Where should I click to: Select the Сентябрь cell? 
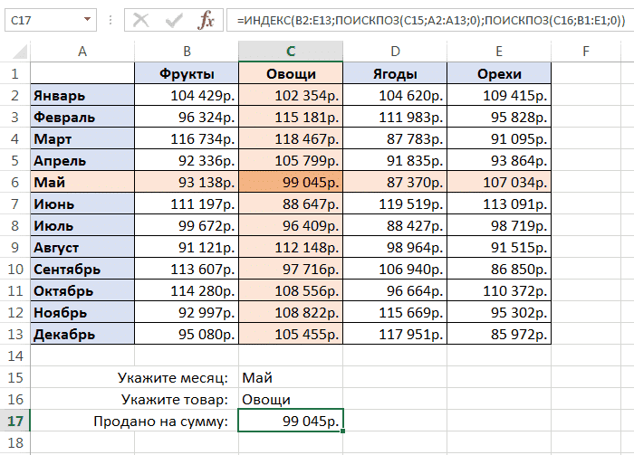click(82, 269)
